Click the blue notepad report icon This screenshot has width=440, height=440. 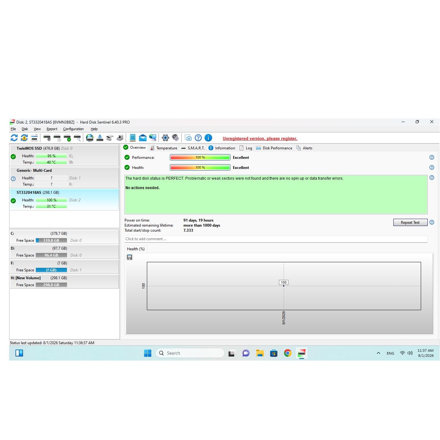pyautogui.click(x=133, y=138)
